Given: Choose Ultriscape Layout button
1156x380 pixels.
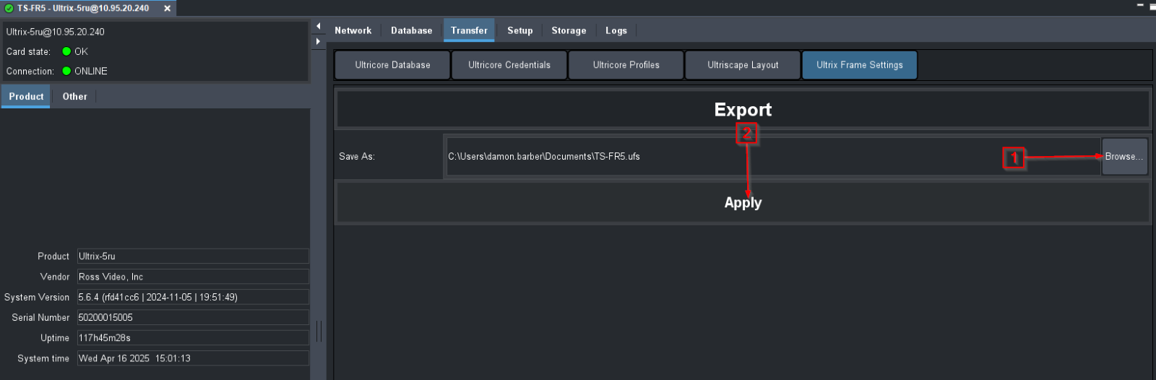Looking at the screenshot, I should click(743, 65).
